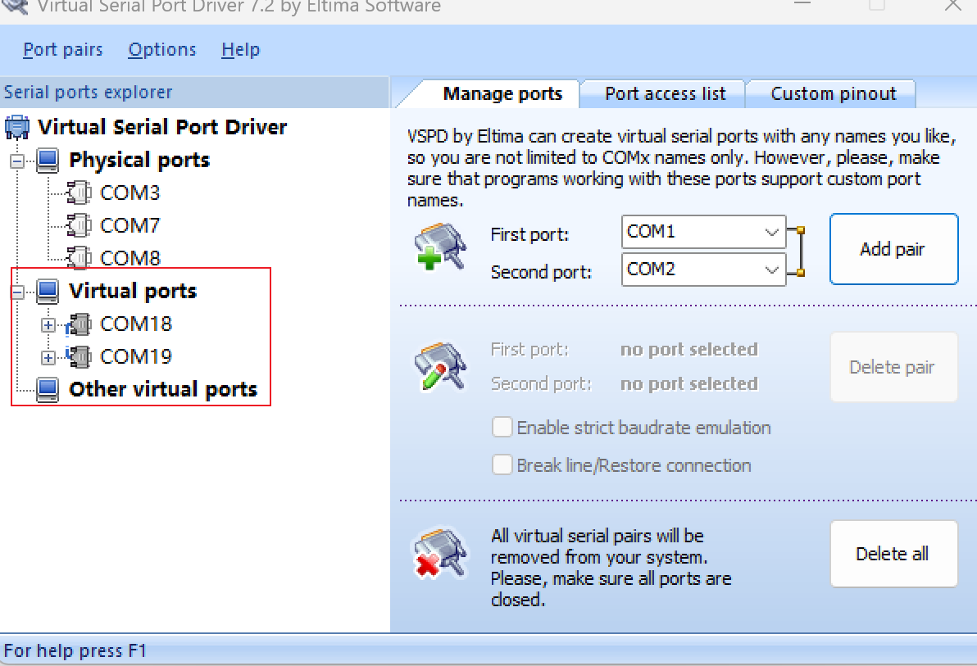Image resolution: width=977 pixels, height=666 pixels.
Task: Click the Add pair button
Action: tap(893, 249)
